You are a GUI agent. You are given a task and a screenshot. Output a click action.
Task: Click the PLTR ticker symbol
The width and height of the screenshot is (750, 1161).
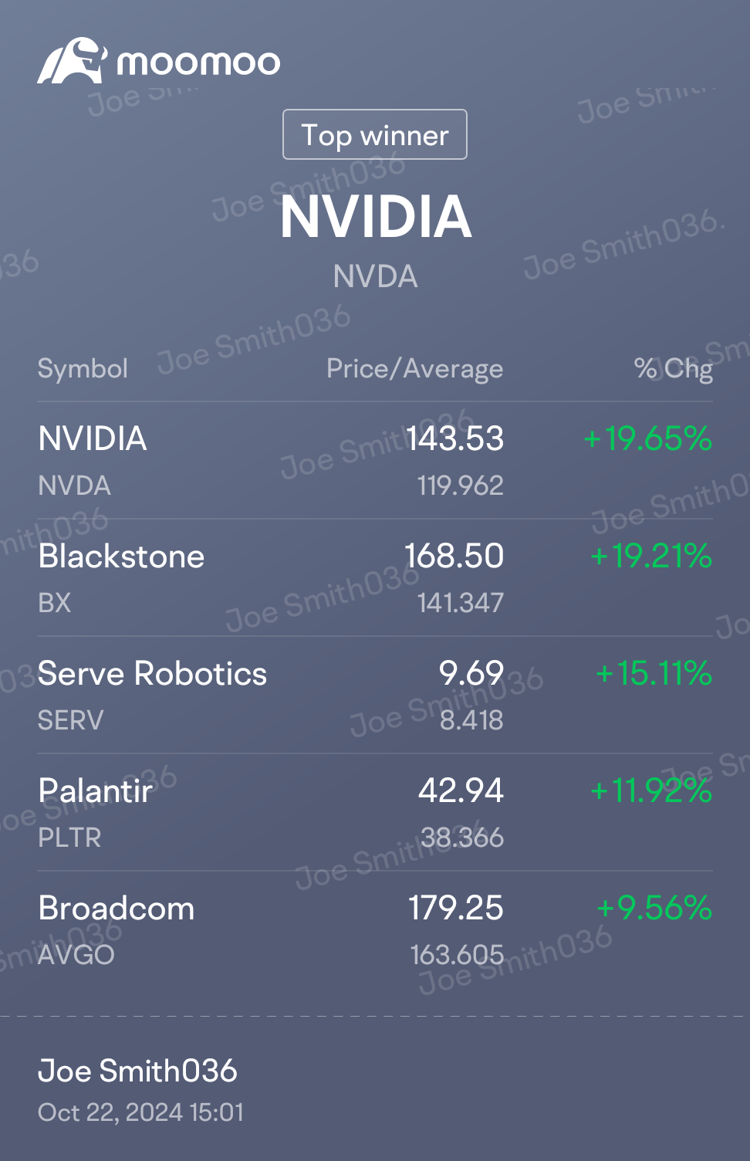pos(69,838)
